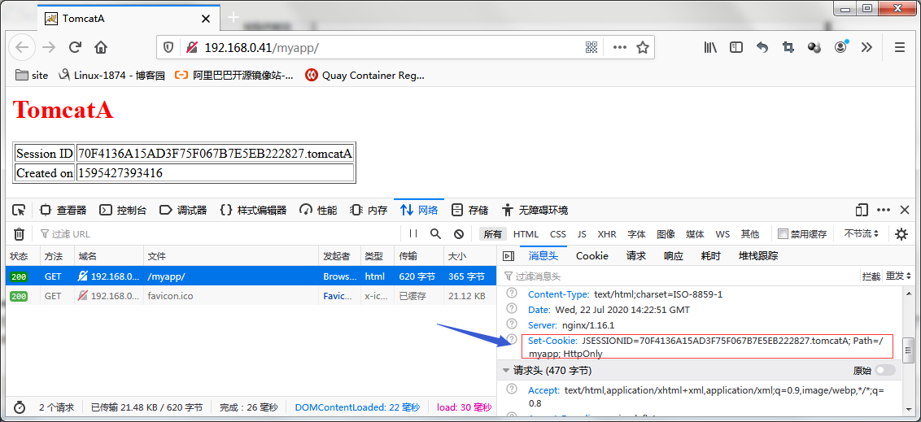The height and width of the screenshot is (422, 921).
Task: Open the 内存 memory tab
Action: click(369, 210)
